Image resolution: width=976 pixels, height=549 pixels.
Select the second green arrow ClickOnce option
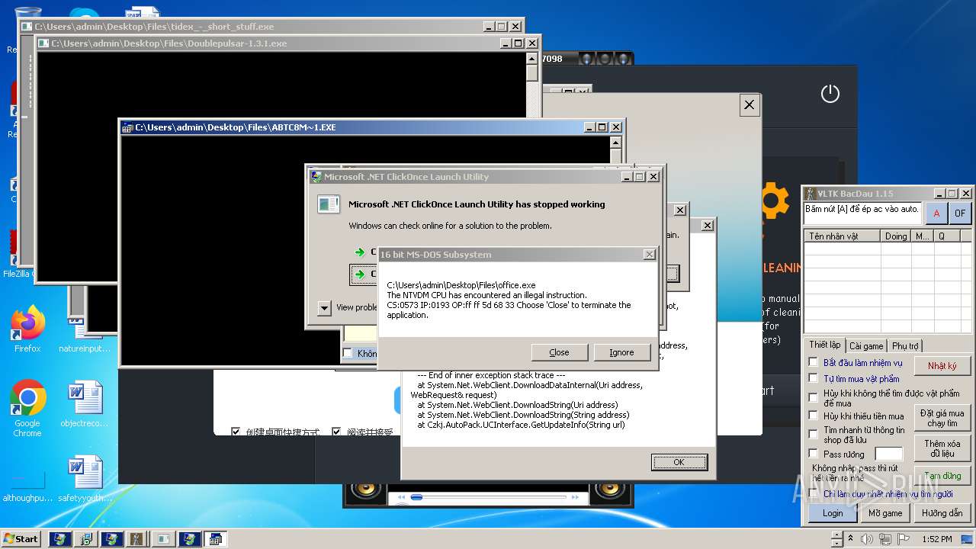[360, 274]
